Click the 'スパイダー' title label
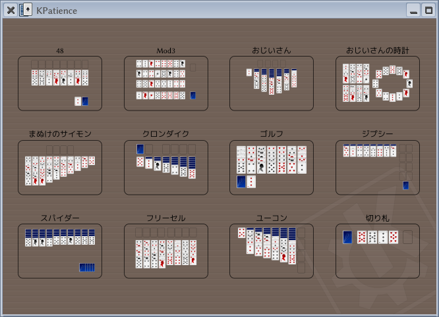Screen dimensions: 439x317 point(60,218)
